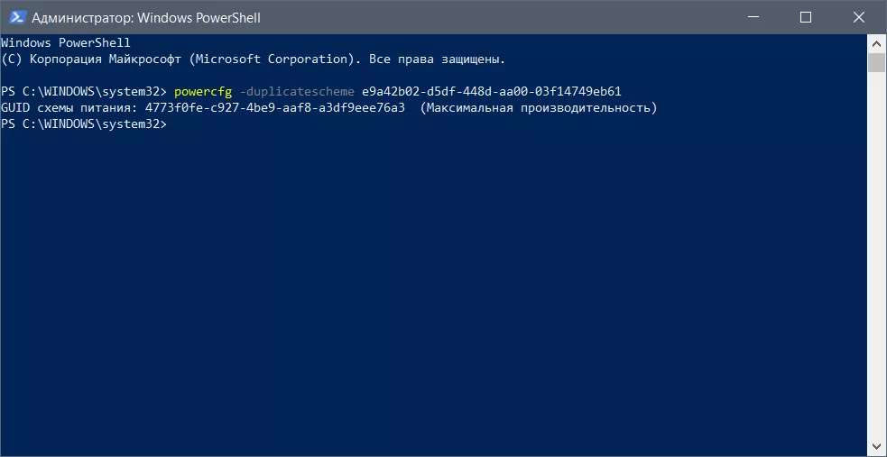Click the GUID e9a42b02-d5df-448d-aa00-03f14749eb61
This screenshot has height=457, width=887.
pyautogui.click(x=492, y=92)
